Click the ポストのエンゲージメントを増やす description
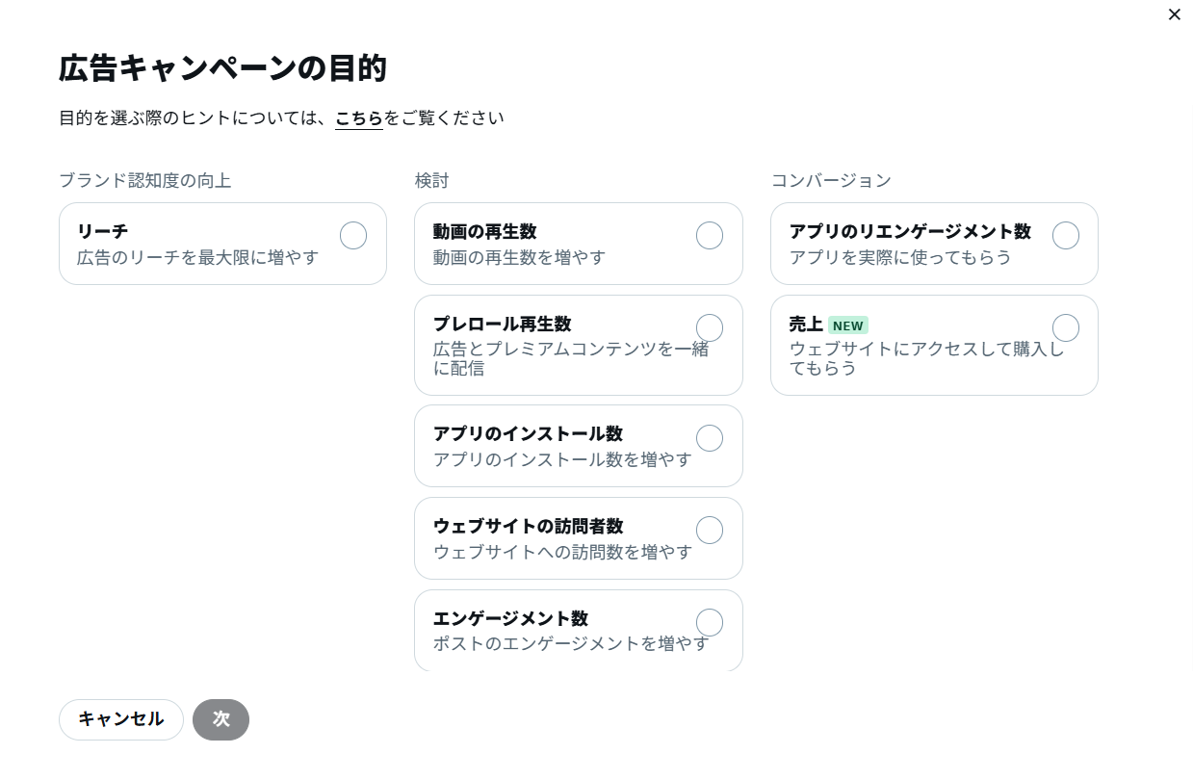The width and height of the screenshot is (1193, 780). [570, 643]
